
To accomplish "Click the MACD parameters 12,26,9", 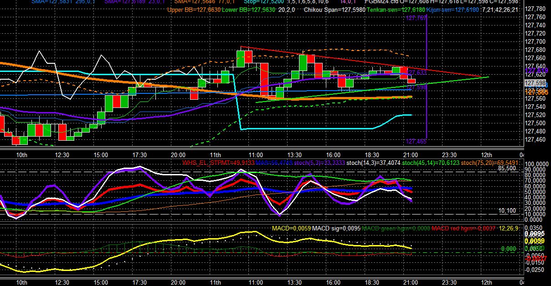I will [x=508, y=228].
